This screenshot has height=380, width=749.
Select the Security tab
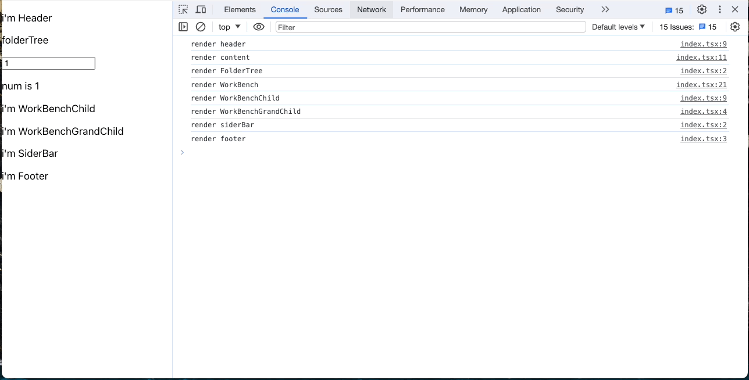pyautogui.click(x=570, y=9)
